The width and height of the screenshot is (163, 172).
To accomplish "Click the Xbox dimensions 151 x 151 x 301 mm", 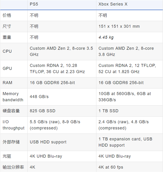I will [x=119, y=26].
